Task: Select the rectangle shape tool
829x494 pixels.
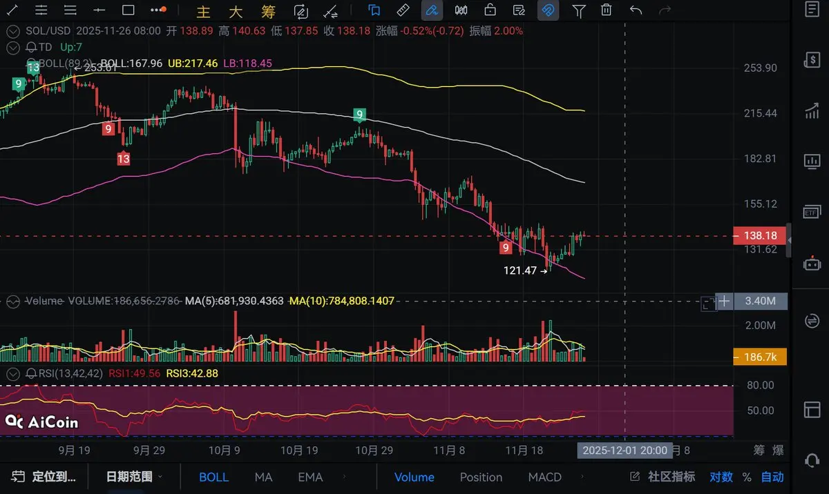Action: [128, 10]
